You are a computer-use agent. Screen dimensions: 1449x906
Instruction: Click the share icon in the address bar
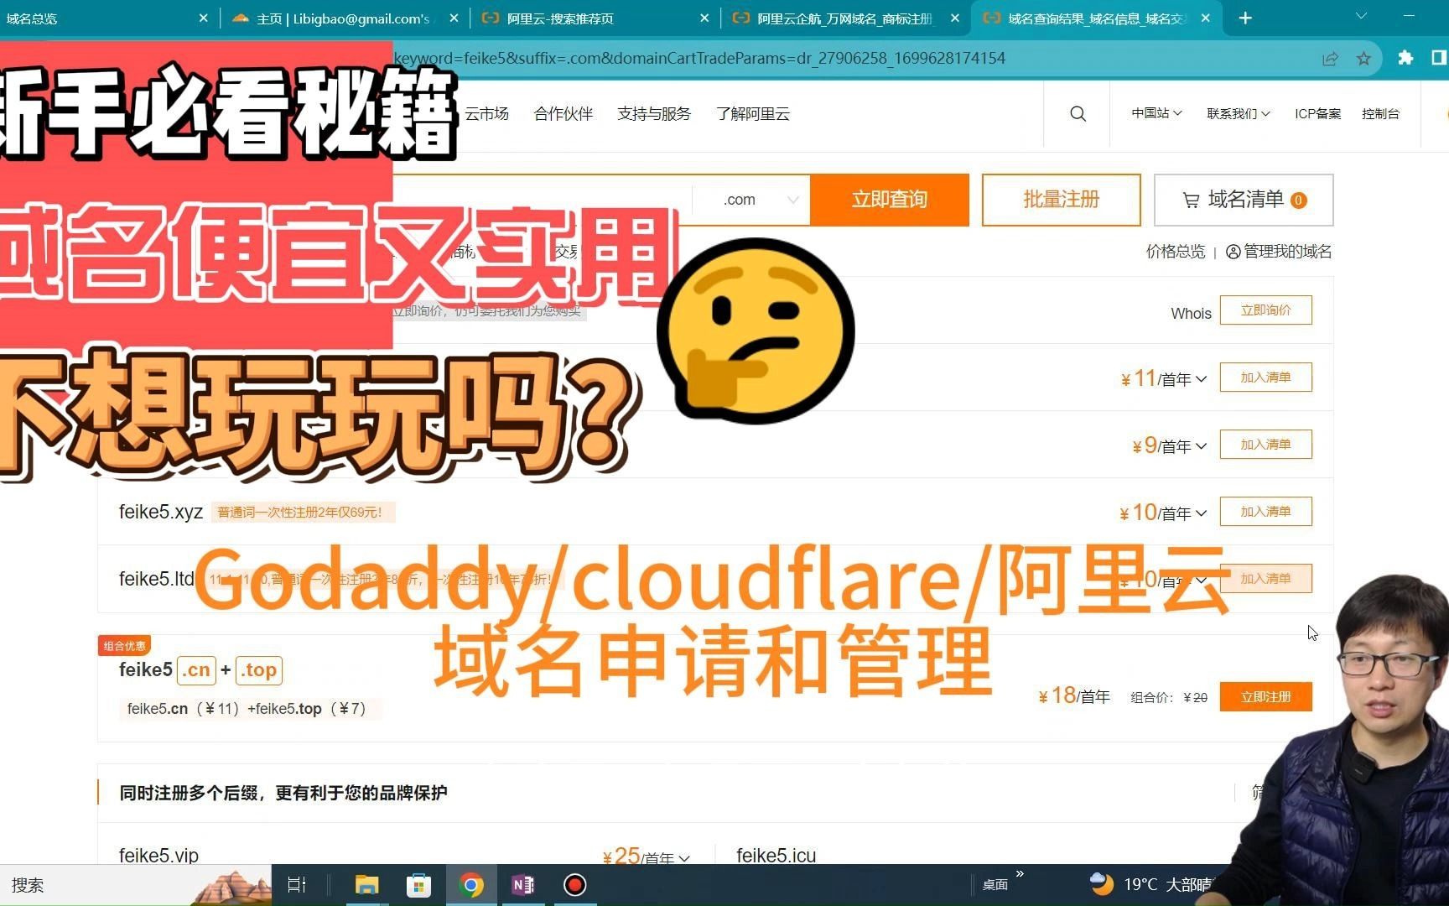coord(1330,58)
